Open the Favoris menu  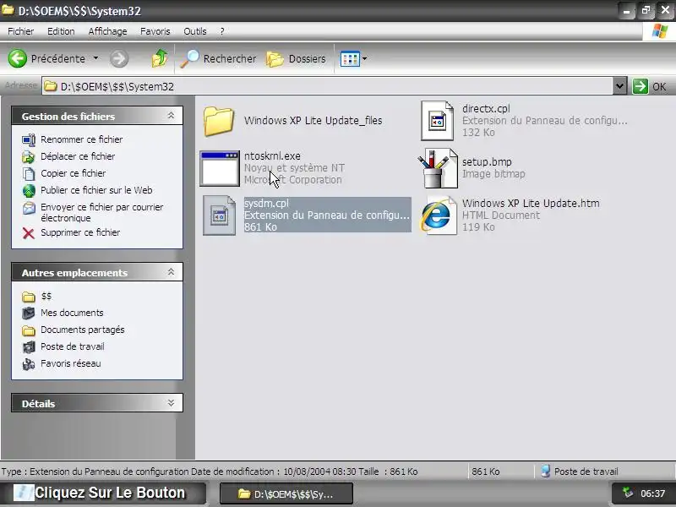click(x=155, y=31)
